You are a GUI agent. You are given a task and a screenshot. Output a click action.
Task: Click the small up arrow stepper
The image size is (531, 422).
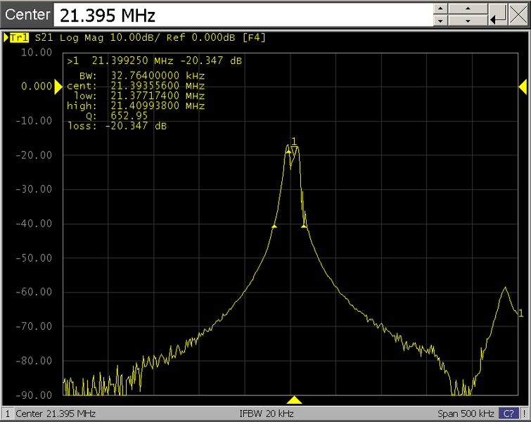440,8
